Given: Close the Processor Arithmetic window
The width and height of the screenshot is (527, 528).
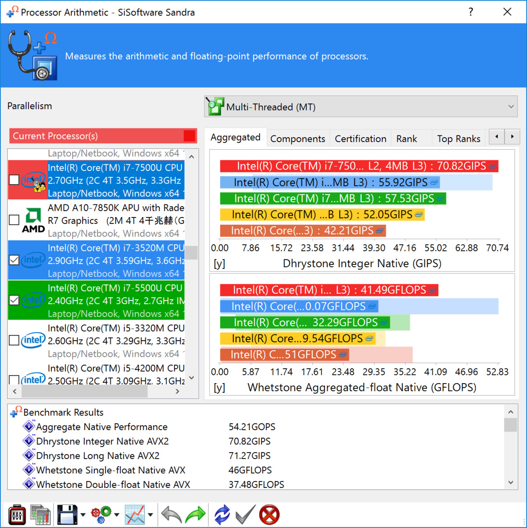Looking at the screenshot, I should click(x=507, y=12).
